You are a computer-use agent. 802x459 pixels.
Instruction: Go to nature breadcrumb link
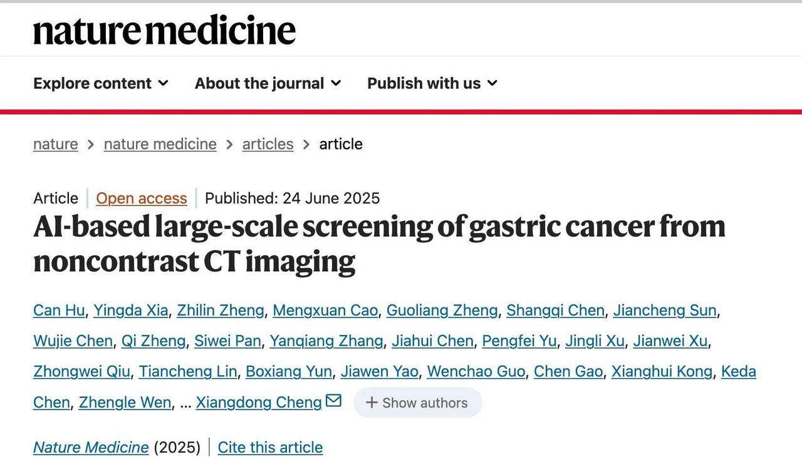(x=56, y=144)
